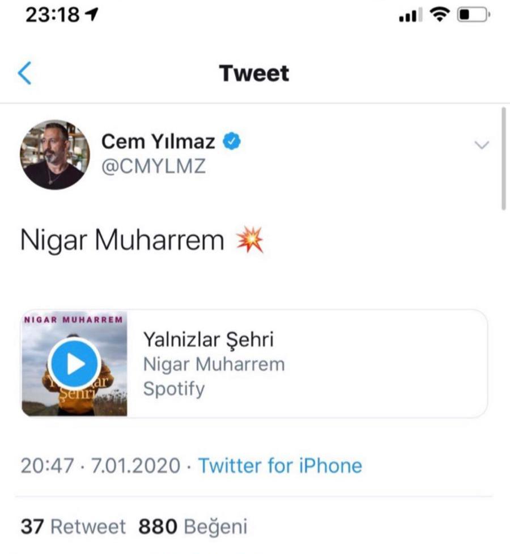Open the Twitter for iPhone link

pyautogui.click(x=280, y=466)
